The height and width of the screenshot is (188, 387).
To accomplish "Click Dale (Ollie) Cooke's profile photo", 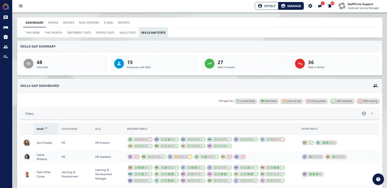I will pos(27,174).
